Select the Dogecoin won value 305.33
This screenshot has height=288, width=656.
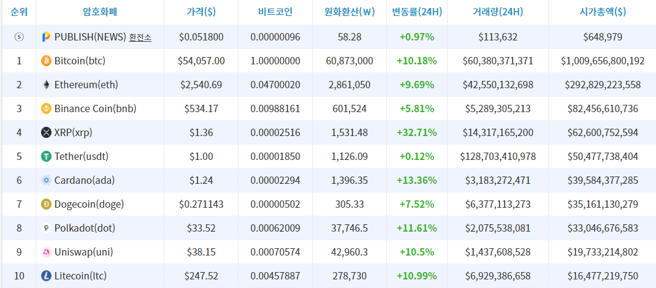349,205
